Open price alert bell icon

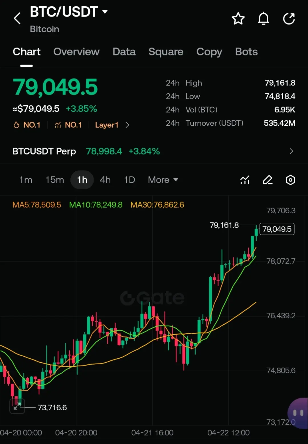coord(264,19)
